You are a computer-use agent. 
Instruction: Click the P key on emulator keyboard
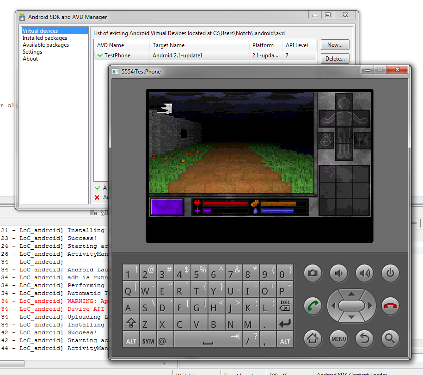[x=285, y=289]
